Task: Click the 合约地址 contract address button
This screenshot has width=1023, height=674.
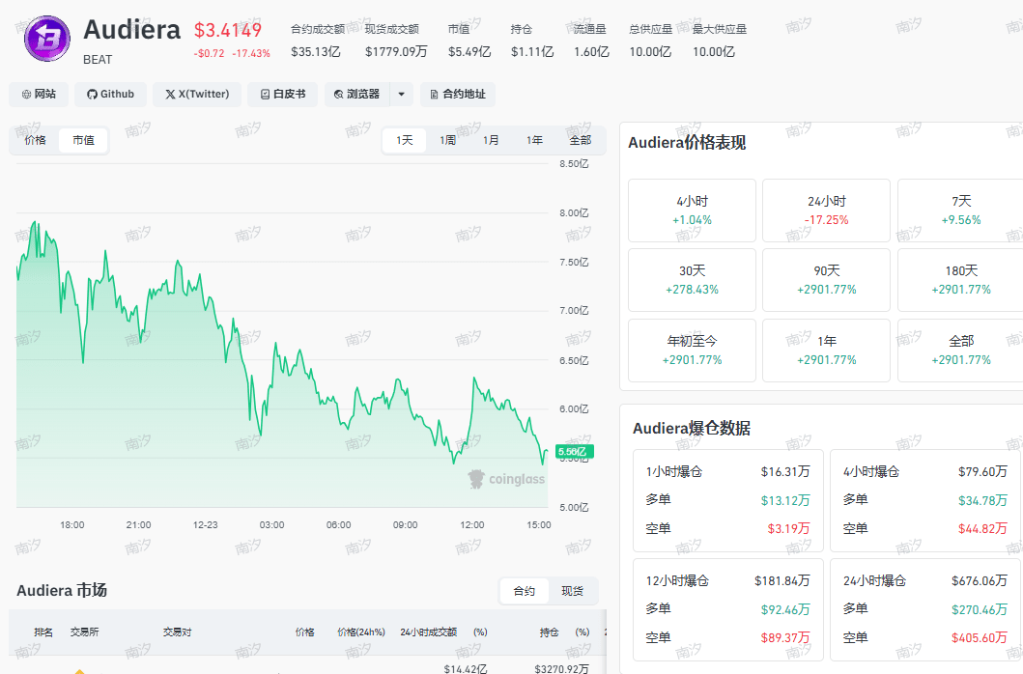Action: pos(457,95)
